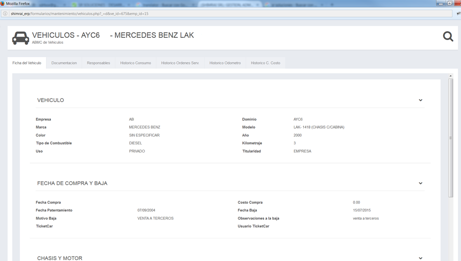Click the PRIVADO uso value

(137, 151)
